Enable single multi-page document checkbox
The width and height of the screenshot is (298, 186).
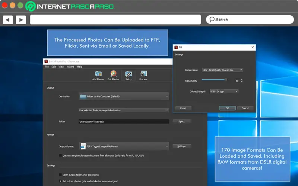[x=60, y=155]
